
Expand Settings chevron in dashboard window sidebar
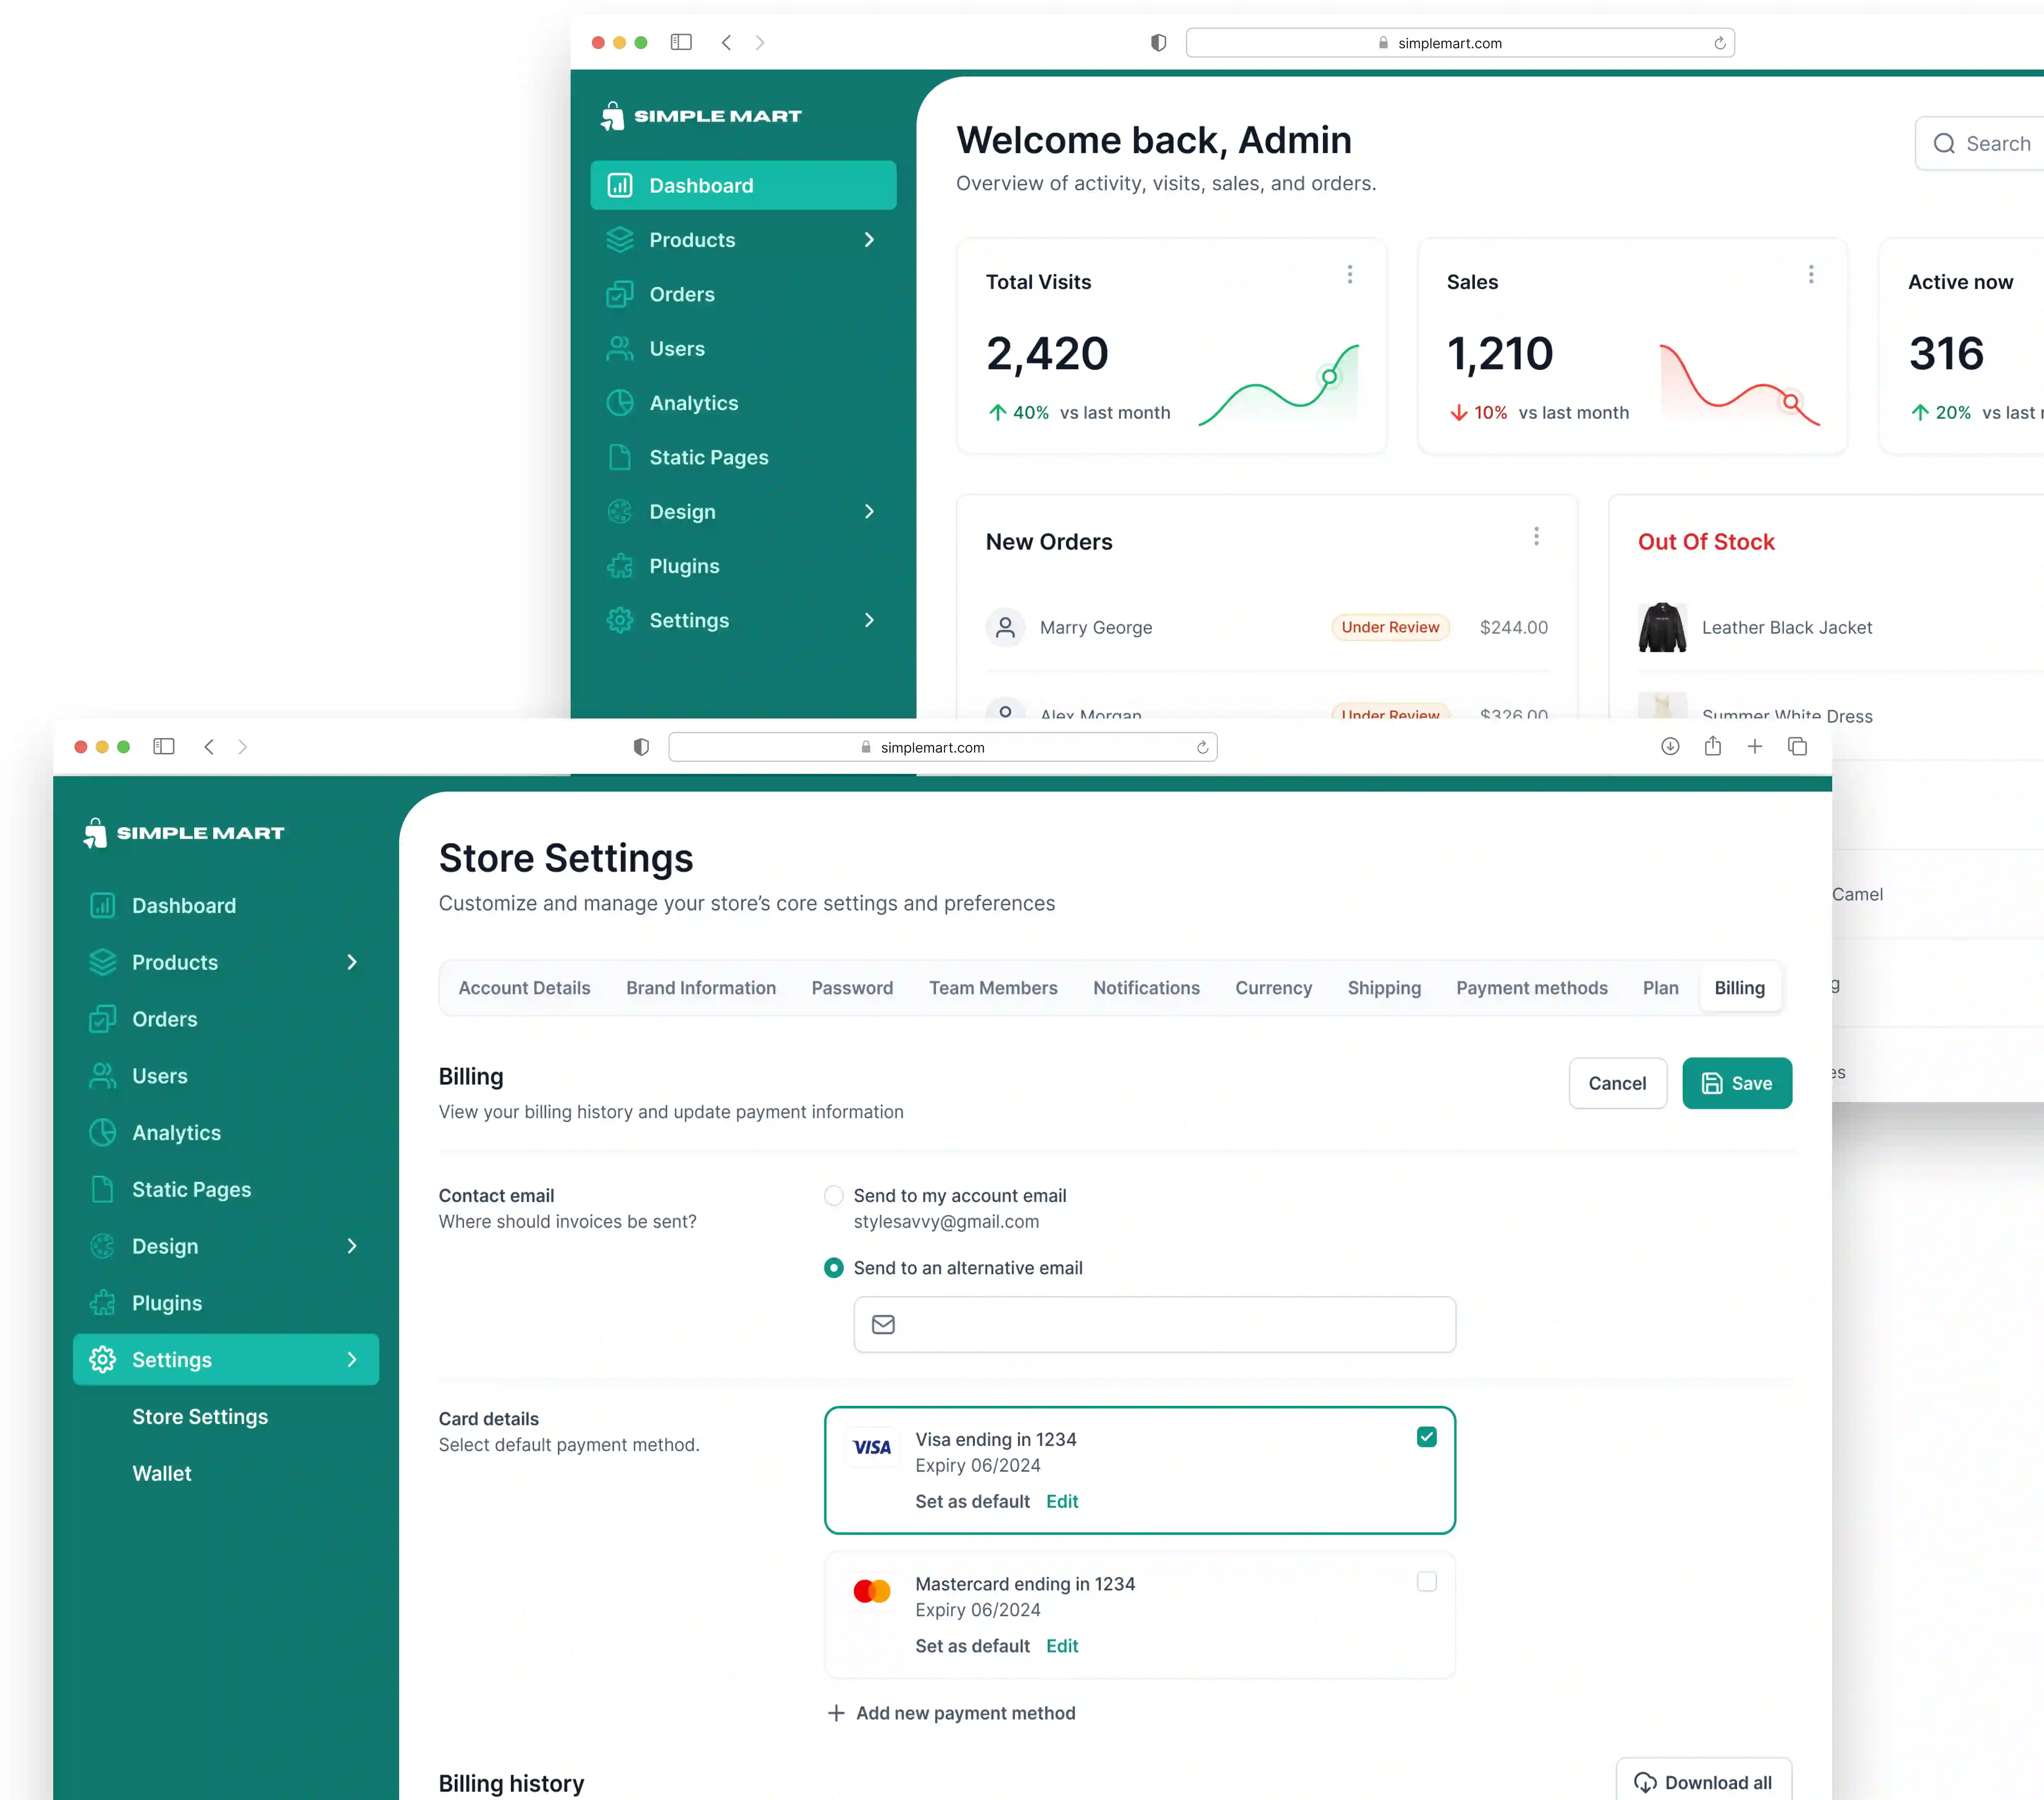[x=869, y=620]
